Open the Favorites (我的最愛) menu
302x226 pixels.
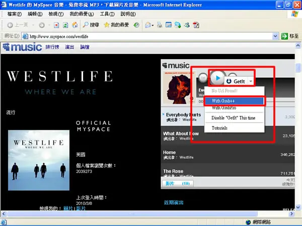pyautogui.click(x=82, y=14)
